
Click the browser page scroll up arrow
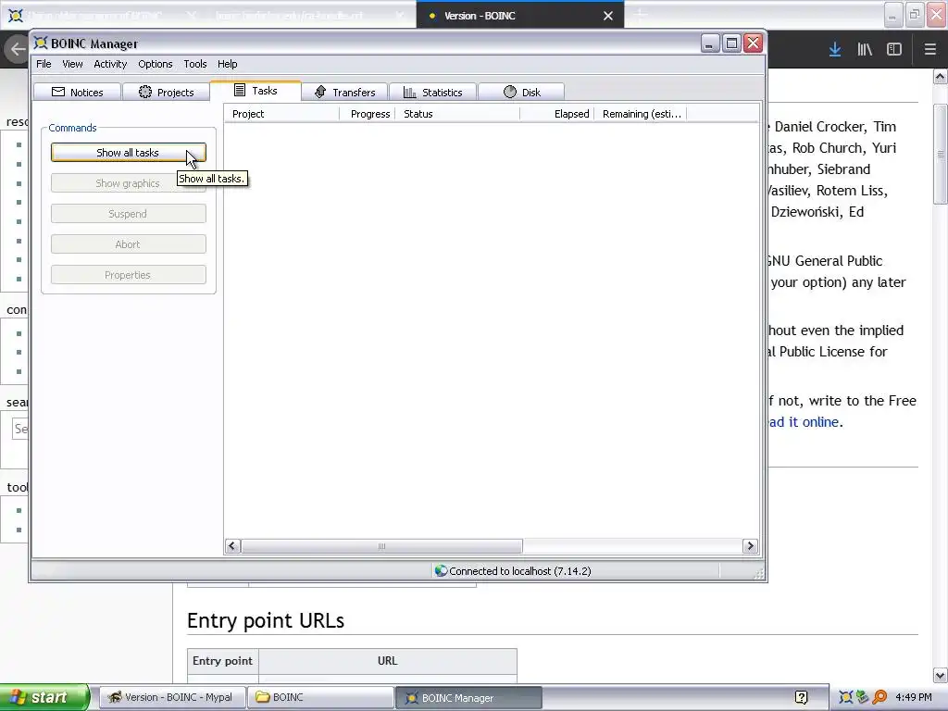(941, 76)
